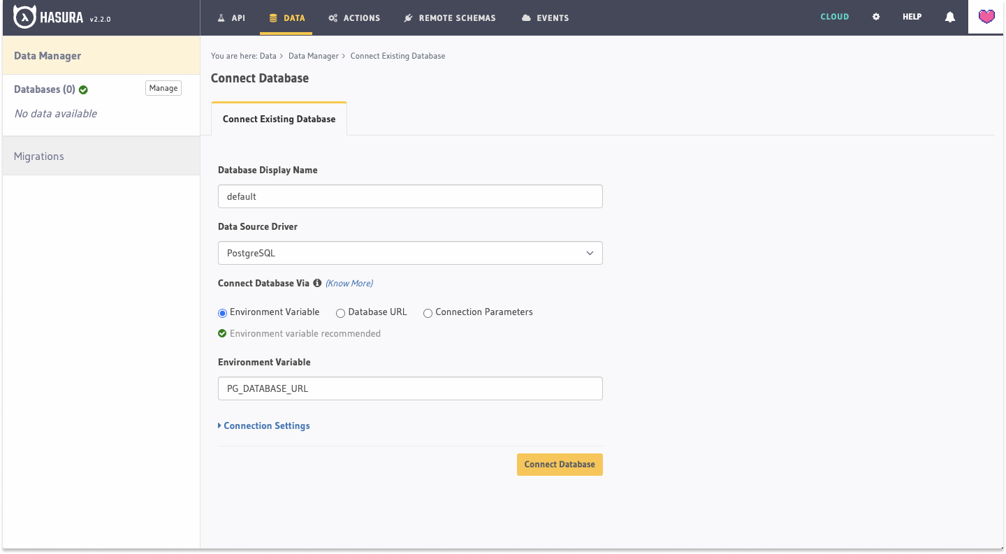Viewport: 1006px width, 554px height.
Task: Click the Connect Database button
Action: (x=559, y=465)
